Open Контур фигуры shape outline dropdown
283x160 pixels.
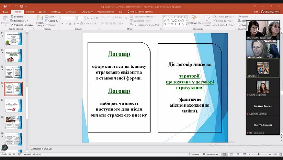pos(223,21)
